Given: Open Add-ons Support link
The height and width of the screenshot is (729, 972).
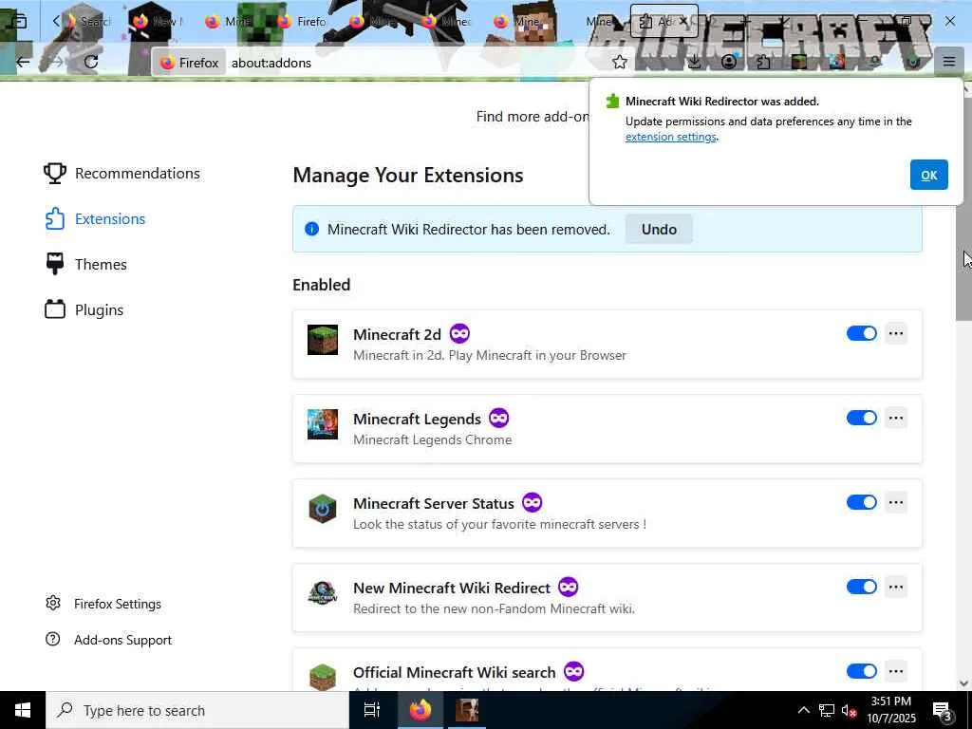Looking at the screenshot, I should [x=109, y=640].
